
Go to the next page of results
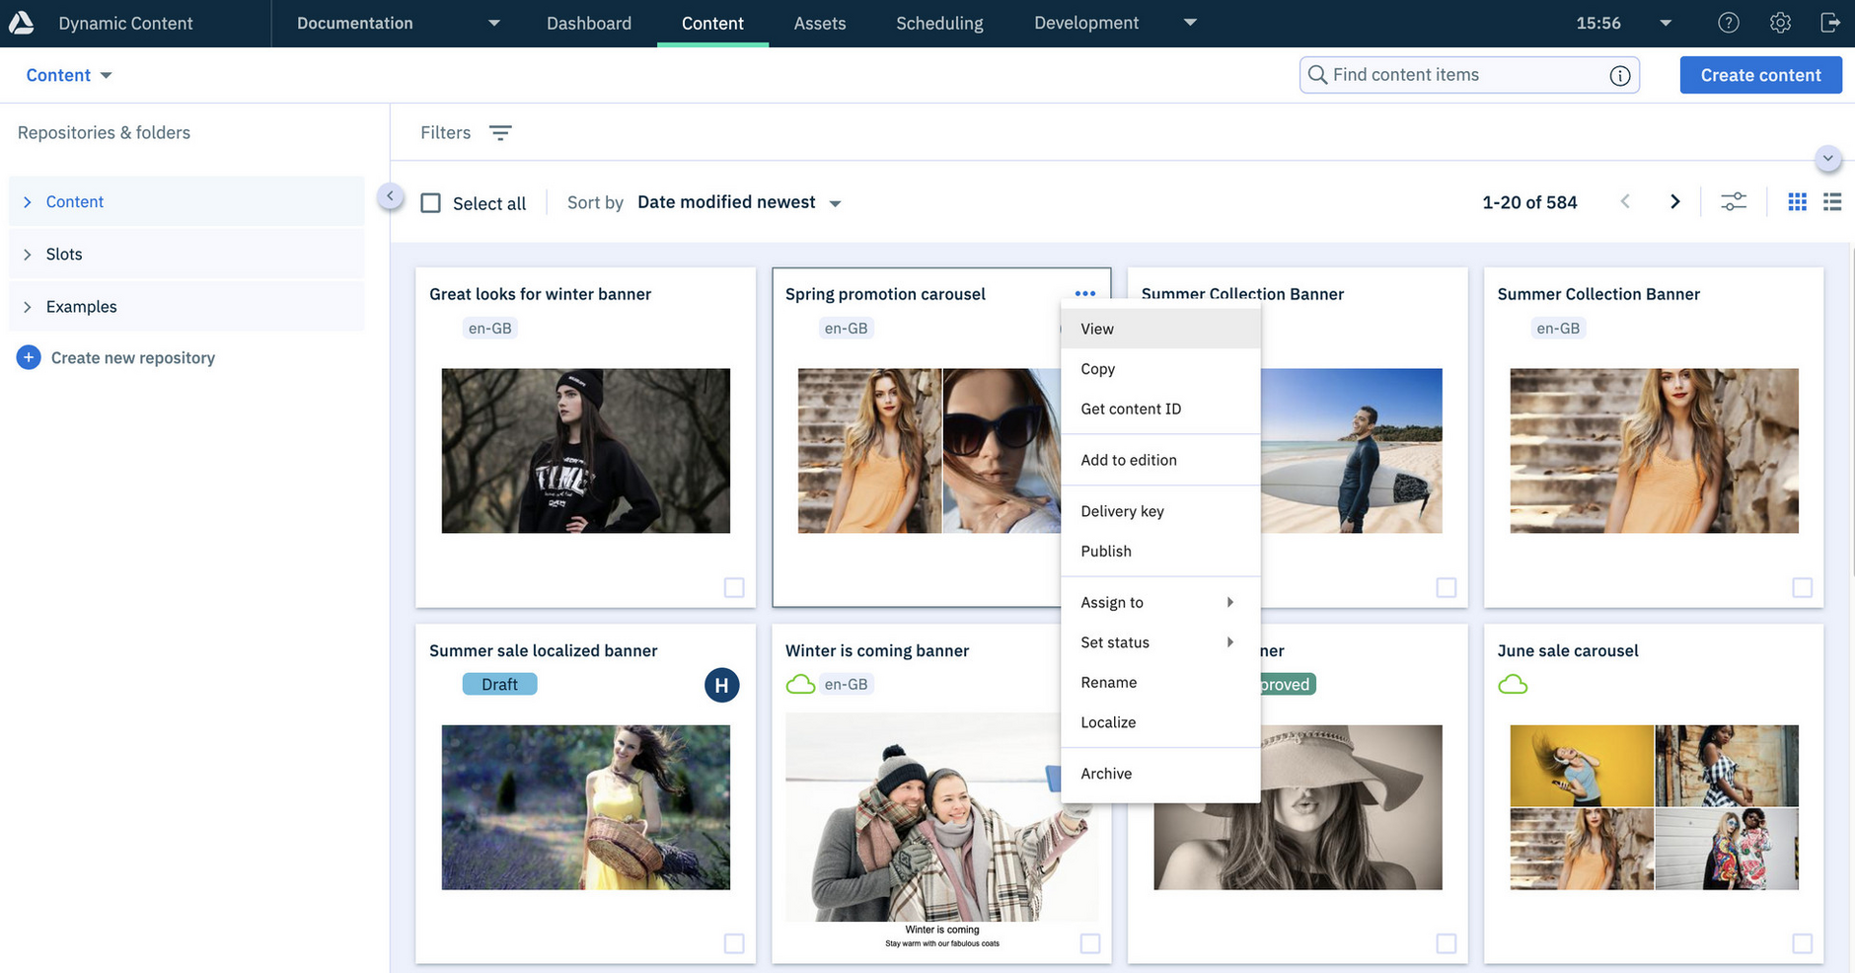point(1674,202)
